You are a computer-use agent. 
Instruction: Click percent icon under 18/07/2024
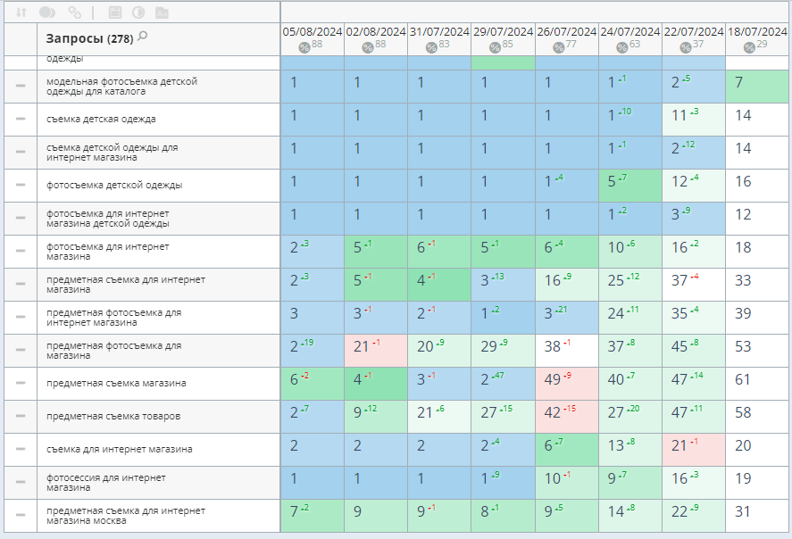pyautogui.click(x=748, y=47)
